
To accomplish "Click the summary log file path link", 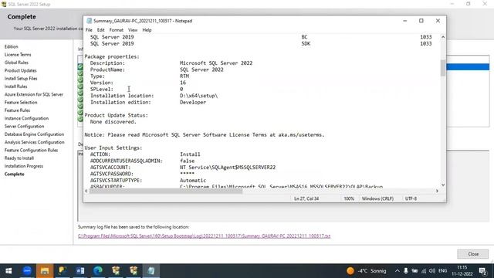I will 204,236.
